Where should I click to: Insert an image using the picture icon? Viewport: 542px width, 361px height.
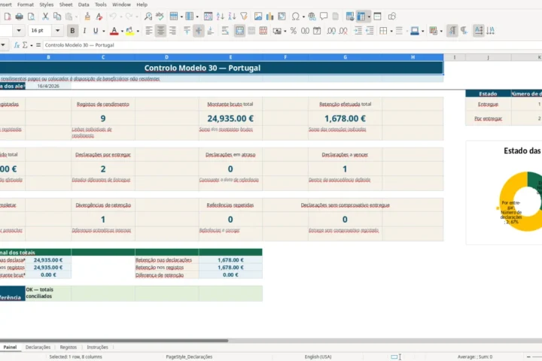tap(258, 17)
